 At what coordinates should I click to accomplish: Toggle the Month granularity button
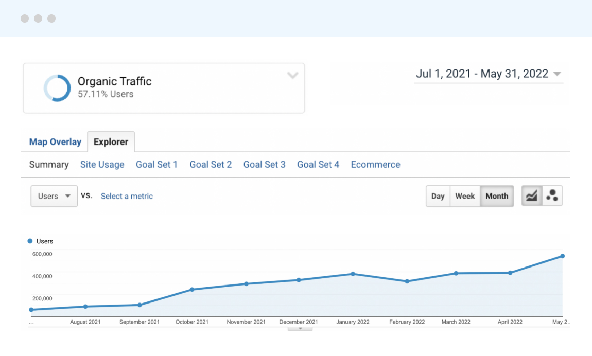tap(497, 196)
